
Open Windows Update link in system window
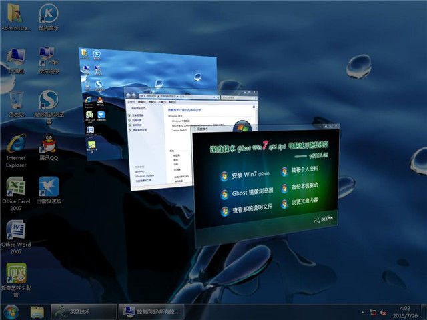click(x=145, y=176)
